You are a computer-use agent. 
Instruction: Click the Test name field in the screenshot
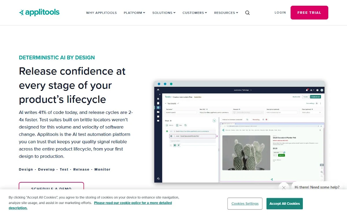pyautogui.click(x=181, y=112)
